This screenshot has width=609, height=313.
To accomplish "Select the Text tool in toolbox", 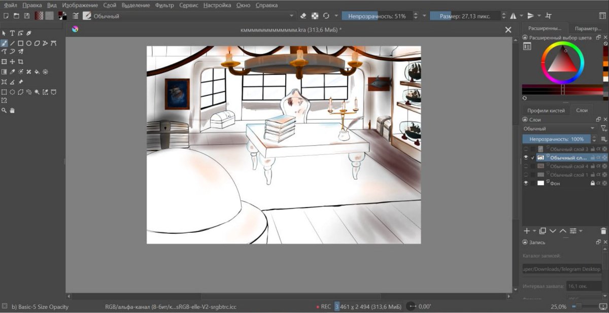I will pyautogui.click(x=12, y=33).
